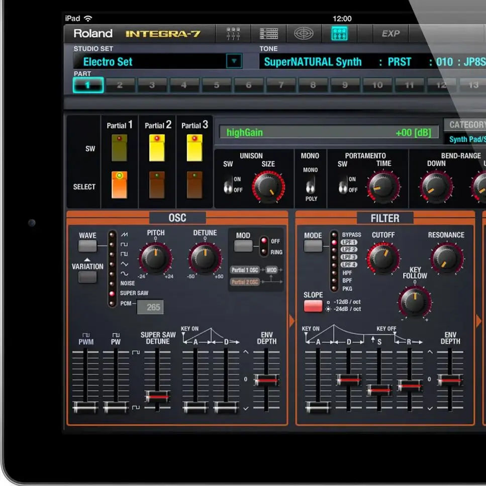
Task: Select Partial 3 with SELECT button
Action: coord(195,185)
